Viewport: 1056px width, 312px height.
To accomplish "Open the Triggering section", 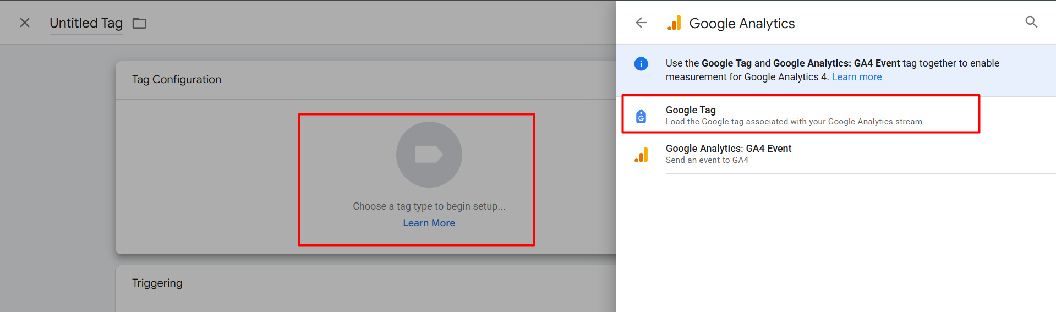I will point(157,283).
